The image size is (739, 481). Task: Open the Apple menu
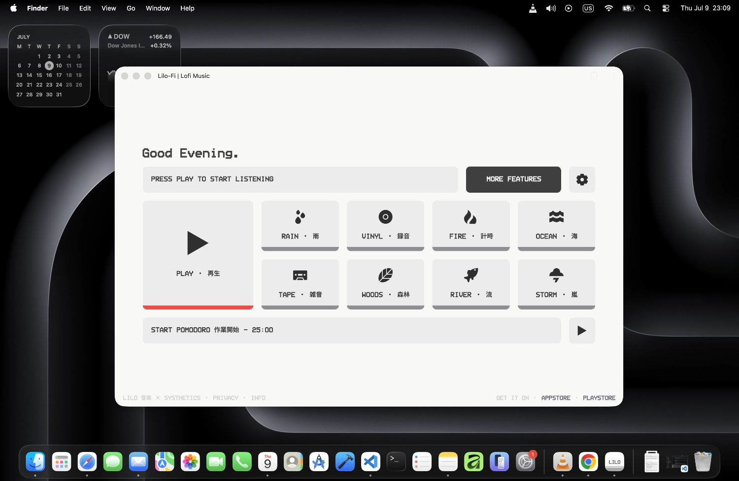pyautogui.click(x=14, y=8)
